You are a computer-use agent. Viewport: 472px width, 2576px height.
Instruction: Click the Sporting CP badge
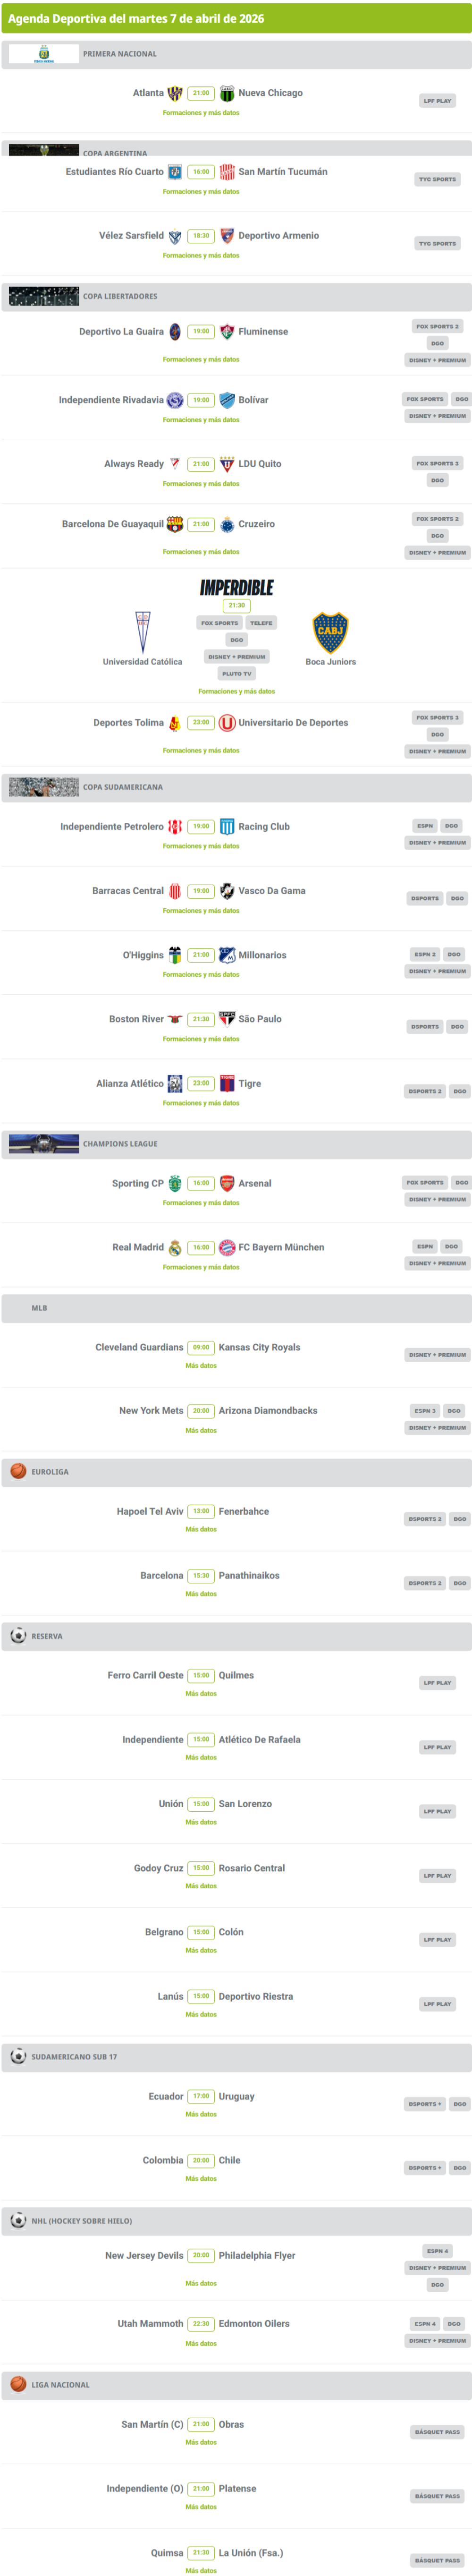(x=175, y=1183)
